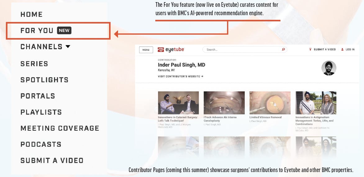The height and width of the screenshot is (177, 364).
Task: Click Visit Contributor's Website link
Action: click(x=181, y=76)
